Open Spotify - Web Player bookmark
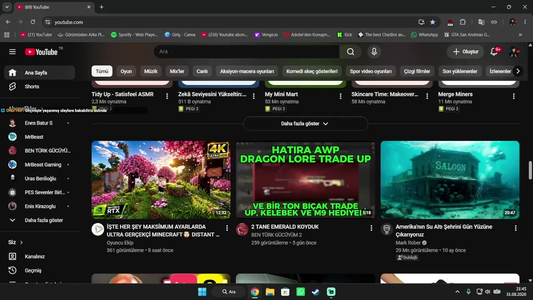 click(134, 35)
